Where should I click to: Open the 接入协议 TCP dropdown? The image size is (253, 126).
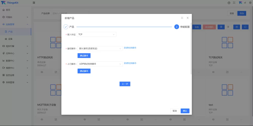pos(97,34)
